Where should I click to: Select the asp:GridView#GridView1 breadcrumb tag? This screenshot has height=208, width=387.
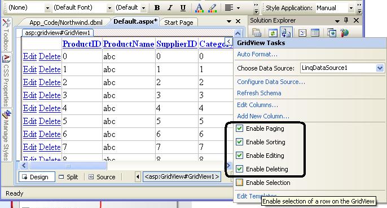coord(182,176)
